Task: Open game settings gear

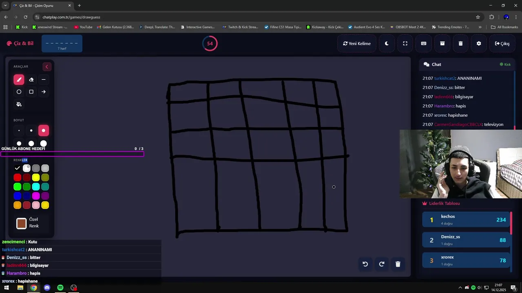Action: (x=479, y=44)
